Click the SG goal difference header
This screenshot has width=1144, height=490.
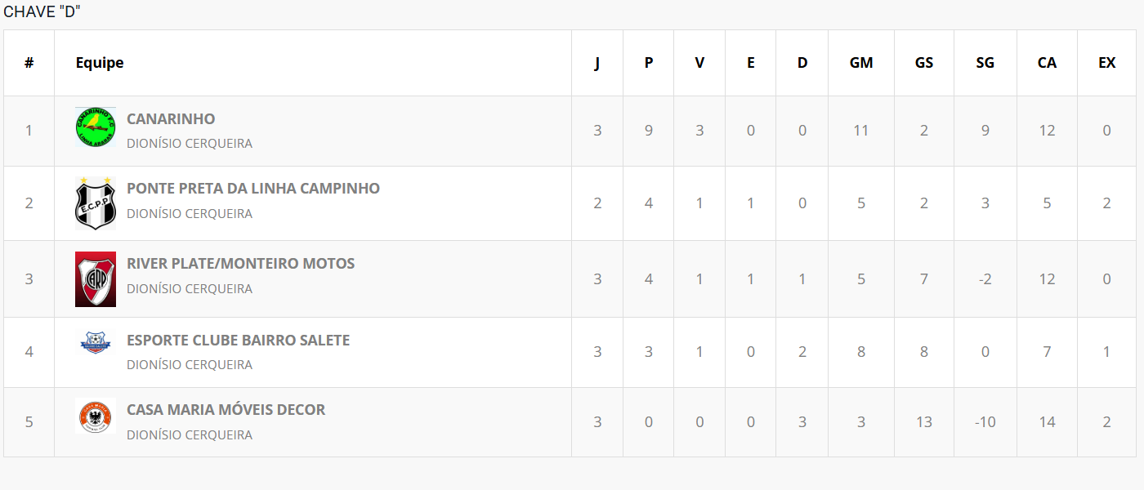[985, 63]
